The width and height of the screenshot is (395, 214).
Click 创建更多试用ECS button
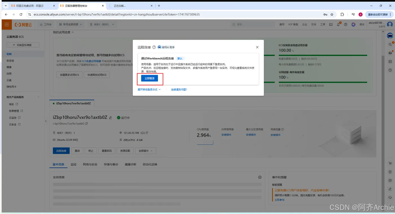pos(69,75)
